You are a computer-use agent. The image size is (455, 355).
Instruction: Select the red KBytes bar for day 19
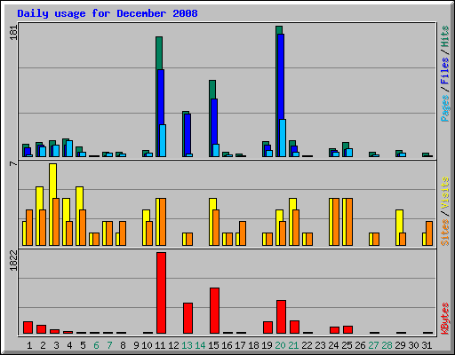click(x=267, y=327)
